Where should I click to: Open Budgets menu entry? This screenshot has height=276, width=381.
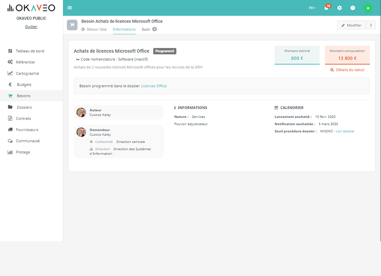pos(31,85)
